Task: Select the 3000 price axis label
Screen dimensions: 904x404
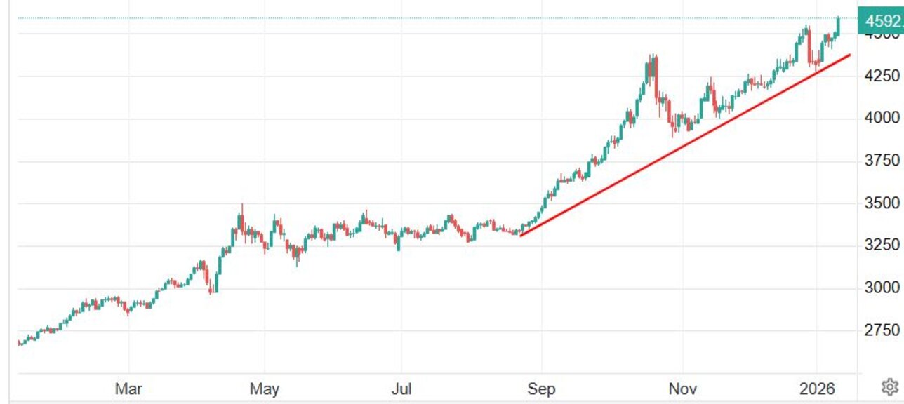Action: [881, 288]
